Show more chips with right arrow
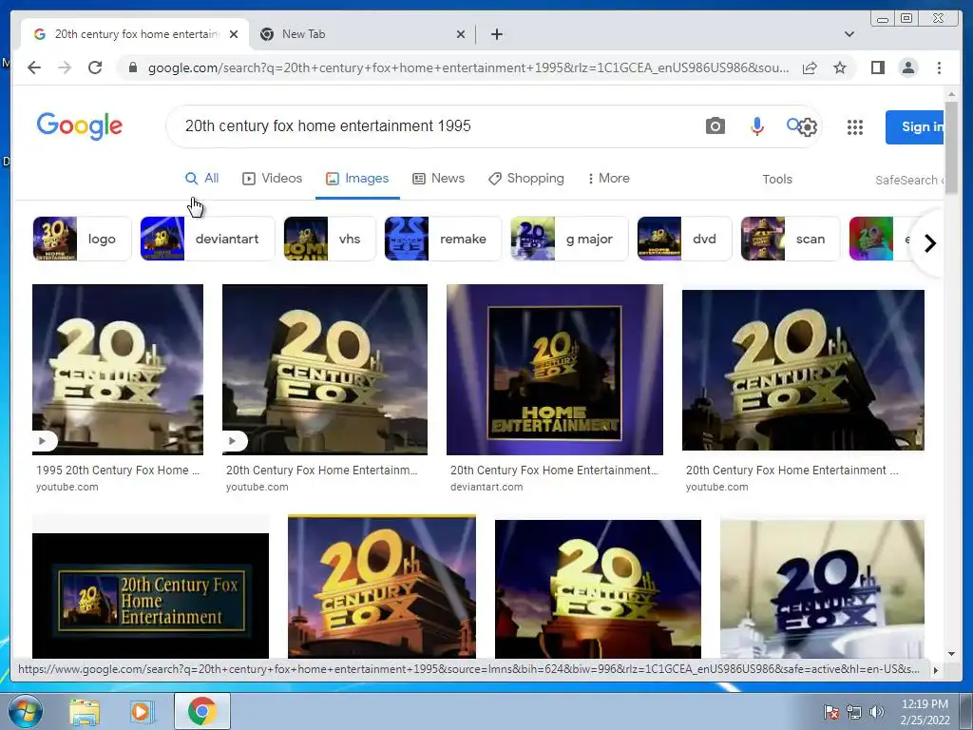The height and width of the screenshot is (730, 973). [x=929, y=243]
